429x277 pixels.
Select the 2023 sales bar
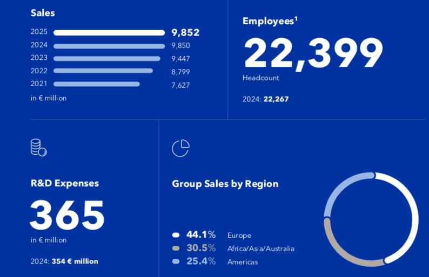(x=107, y=59)
